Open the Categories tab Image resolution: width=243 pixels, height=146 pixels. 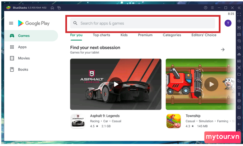(x=172, y=35)
